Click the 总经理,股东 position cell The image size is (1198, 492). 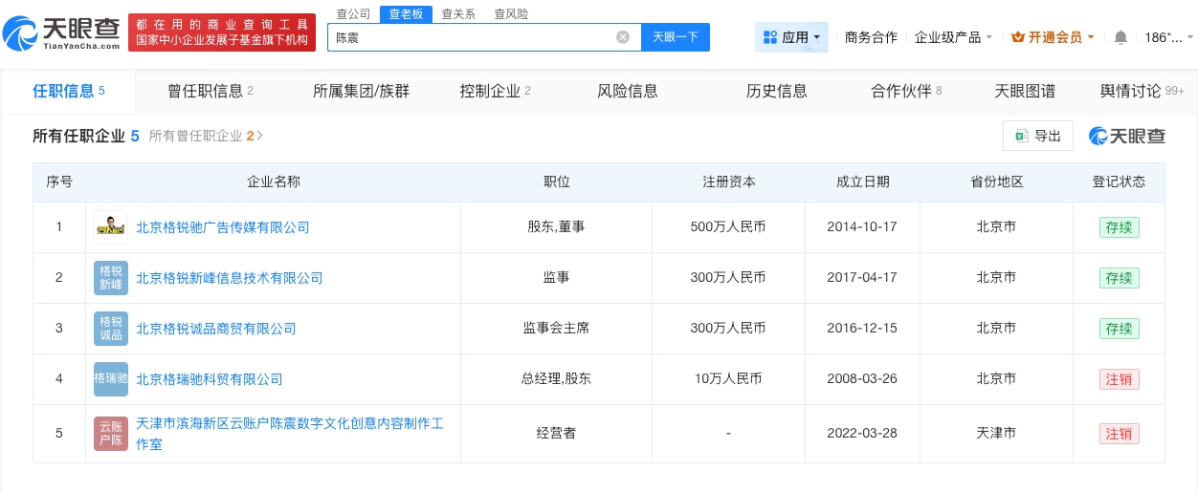click(x=556, y=379)
